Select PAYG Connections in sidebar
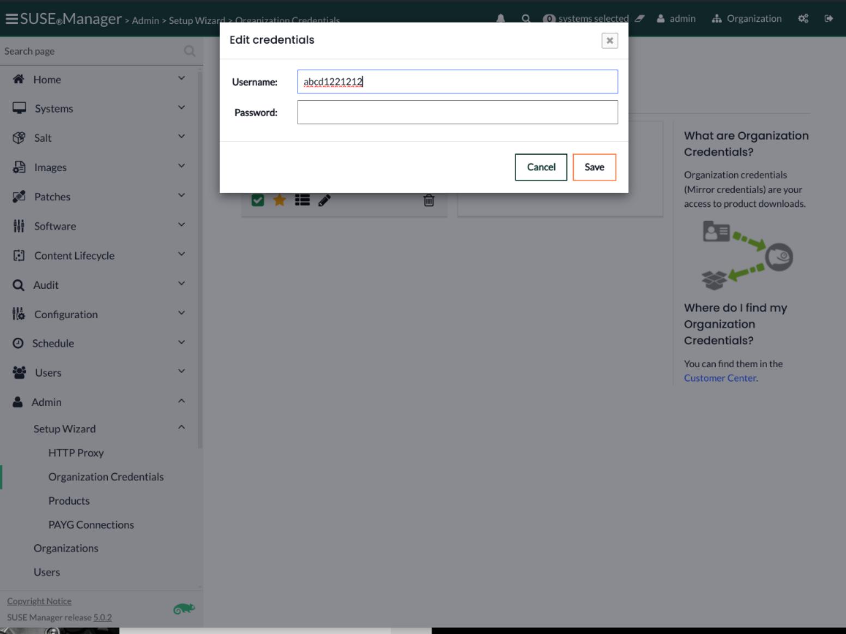Screen dimensions: 846x634 point(91,525)
